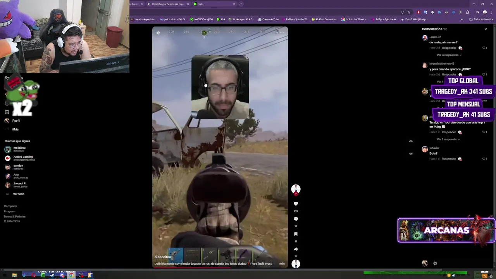Mute the TikTok video with speaker icon
496x279 pixels.
[158, 33]
